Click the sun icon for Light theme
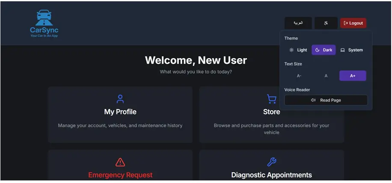 click(291, 50)
